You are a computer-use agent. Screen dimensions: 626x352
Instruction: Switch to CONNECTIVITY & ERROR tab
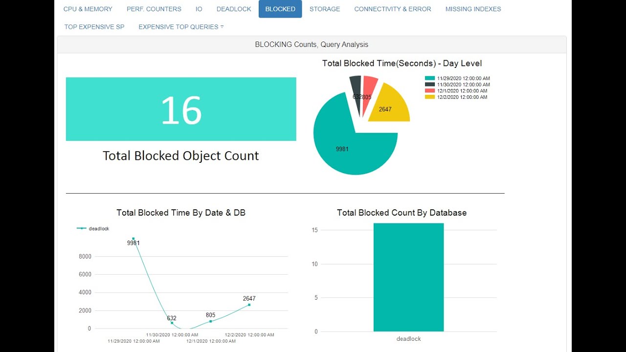pos(393,9)
